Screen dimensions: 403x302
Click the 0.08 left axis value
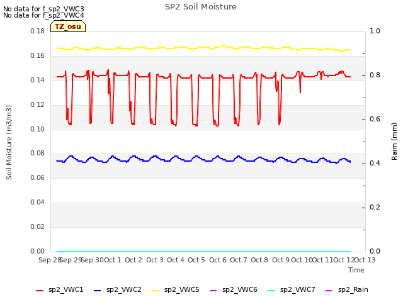point(38,154)
